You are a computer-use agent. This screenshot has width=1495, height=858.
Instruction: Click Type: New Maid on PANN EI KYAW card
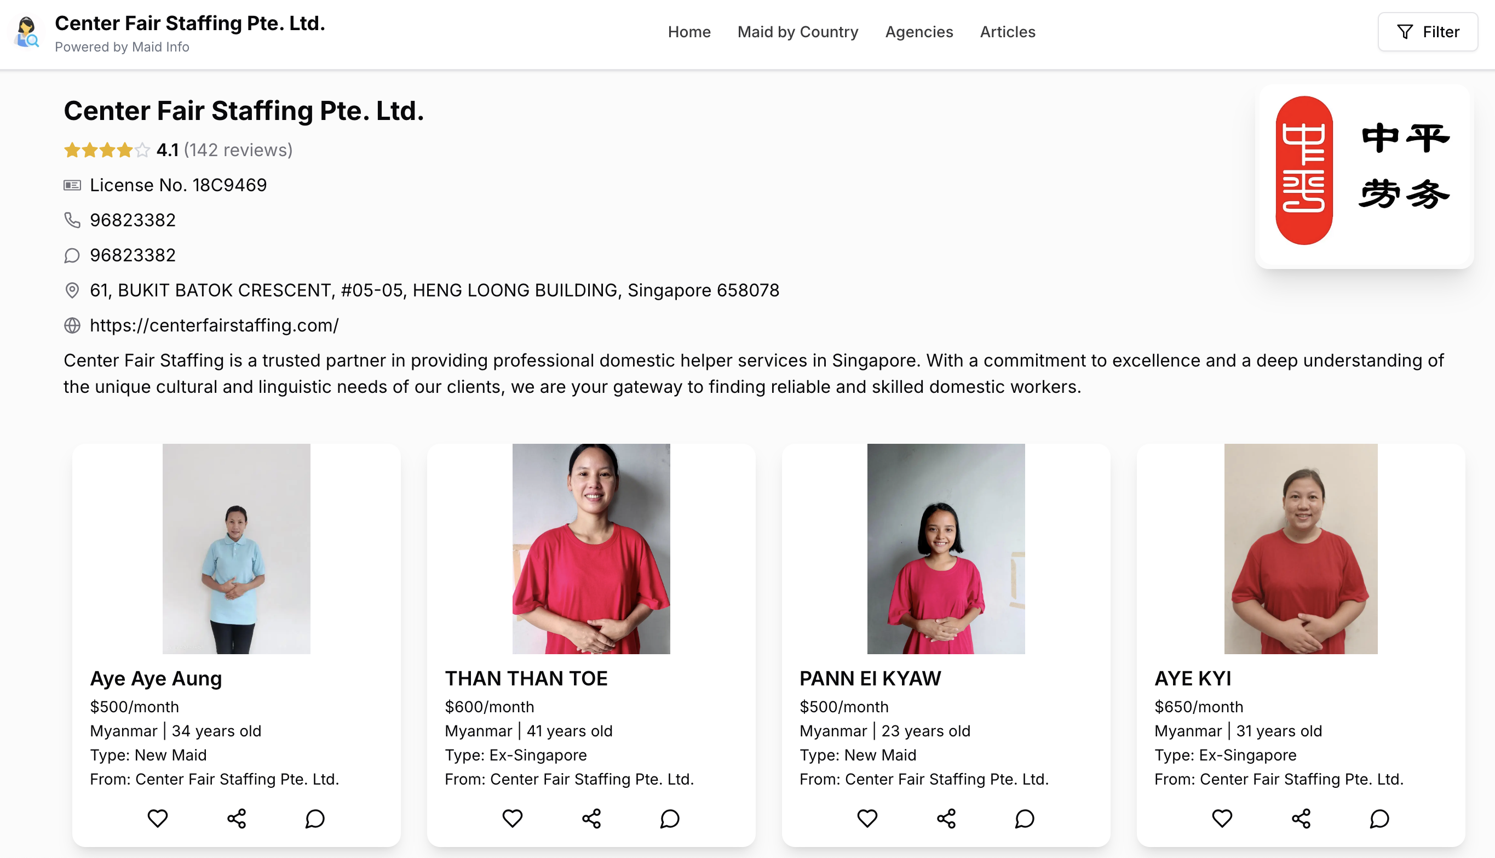pos(858,755)
